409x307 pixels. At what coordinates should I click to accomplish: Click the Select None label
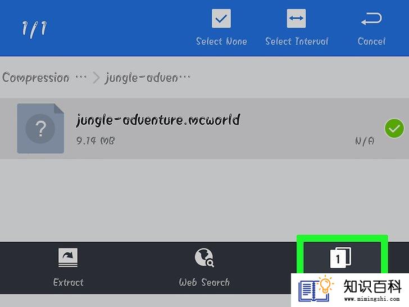coord(221,41)
